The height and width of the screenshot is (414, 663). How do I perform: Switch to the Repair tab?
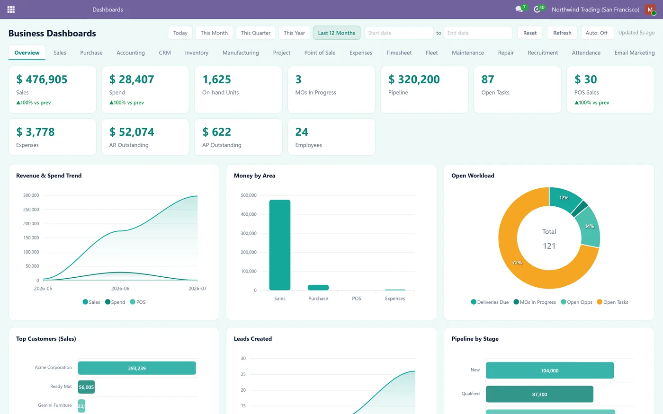[x=506, y=53]
